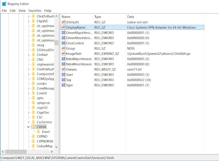Viewport: 219px width, 161px height.
Task: Click the (Default) value string icon
Action: click(x=63, y=22)
